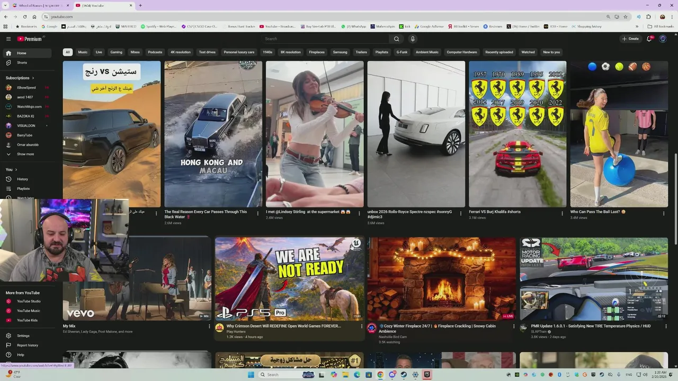Open options for Crimson Desert video
The height and width of the screenshot is (381, 678).
coord(362,326)
